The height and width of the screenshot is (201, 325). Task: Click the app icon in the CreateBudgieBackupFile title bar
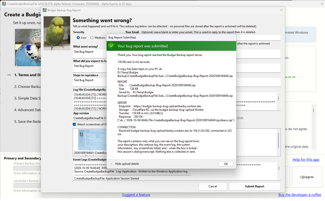(x=4, y=4)
